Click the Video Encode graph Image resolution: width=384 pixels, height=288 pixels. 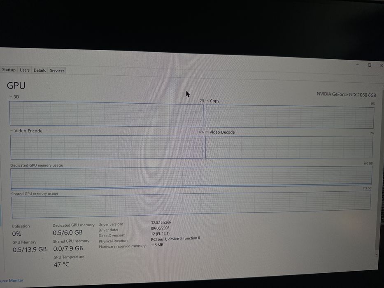(107, 147)
